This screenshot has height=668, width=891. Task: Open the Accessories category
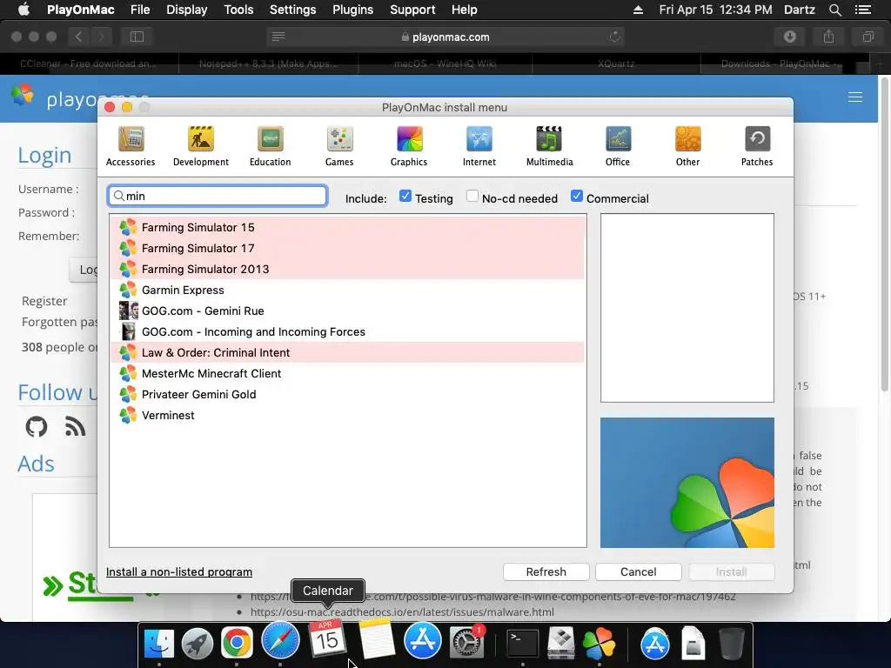(x=131, y=146)
